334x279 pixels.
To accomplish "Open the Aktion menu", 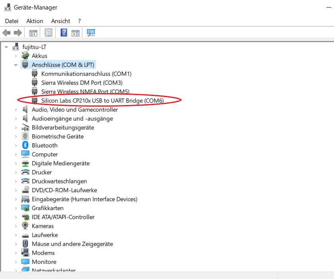I will (35, 21).
